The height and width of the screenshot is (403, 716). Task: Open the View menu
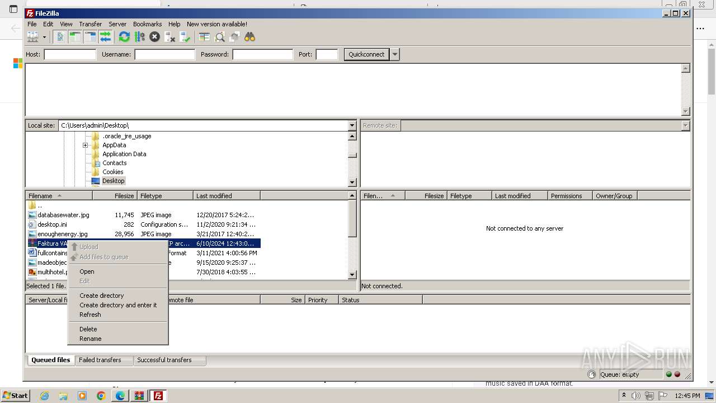pyautogui.click(x=66, y=24)
